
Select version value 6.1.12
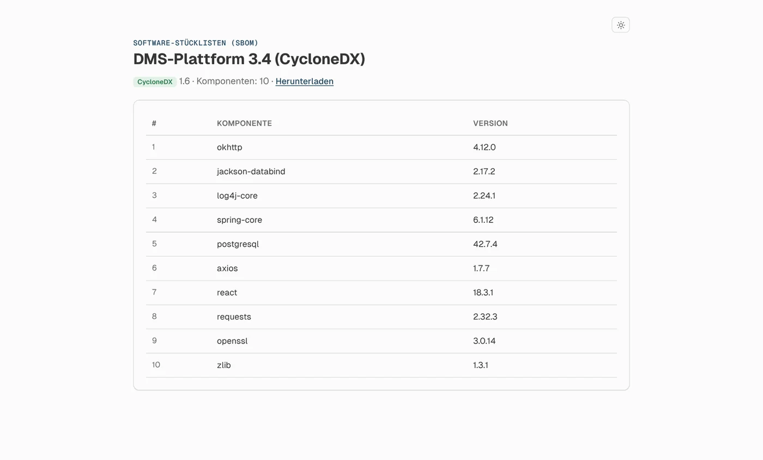pos(483,220)
